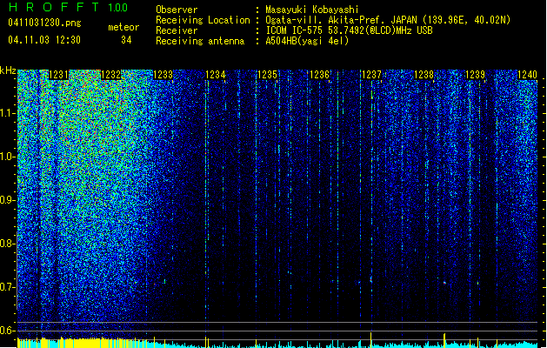This screenshot has height=348, width=547.
Task: Click the kHz axis unit label
Action: 8,70
